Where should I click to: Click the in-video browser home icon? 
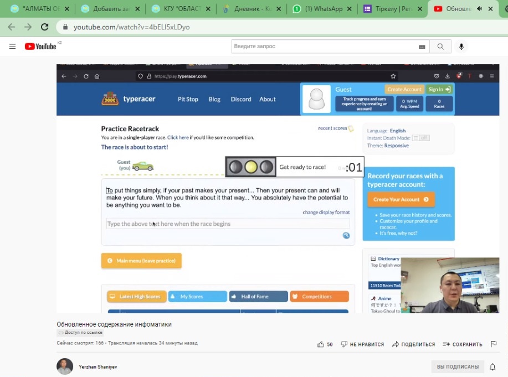coord(97,76)
